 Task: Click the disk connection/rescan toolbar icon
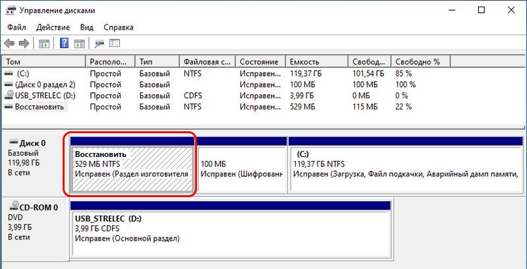[99, 43]
